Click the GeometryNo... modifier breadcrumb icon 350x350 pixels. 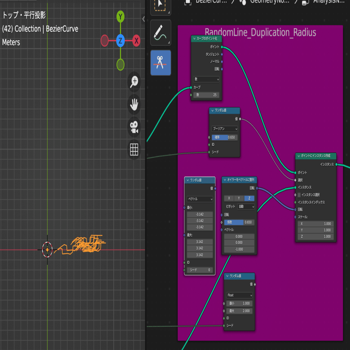[x=243, y=2]
